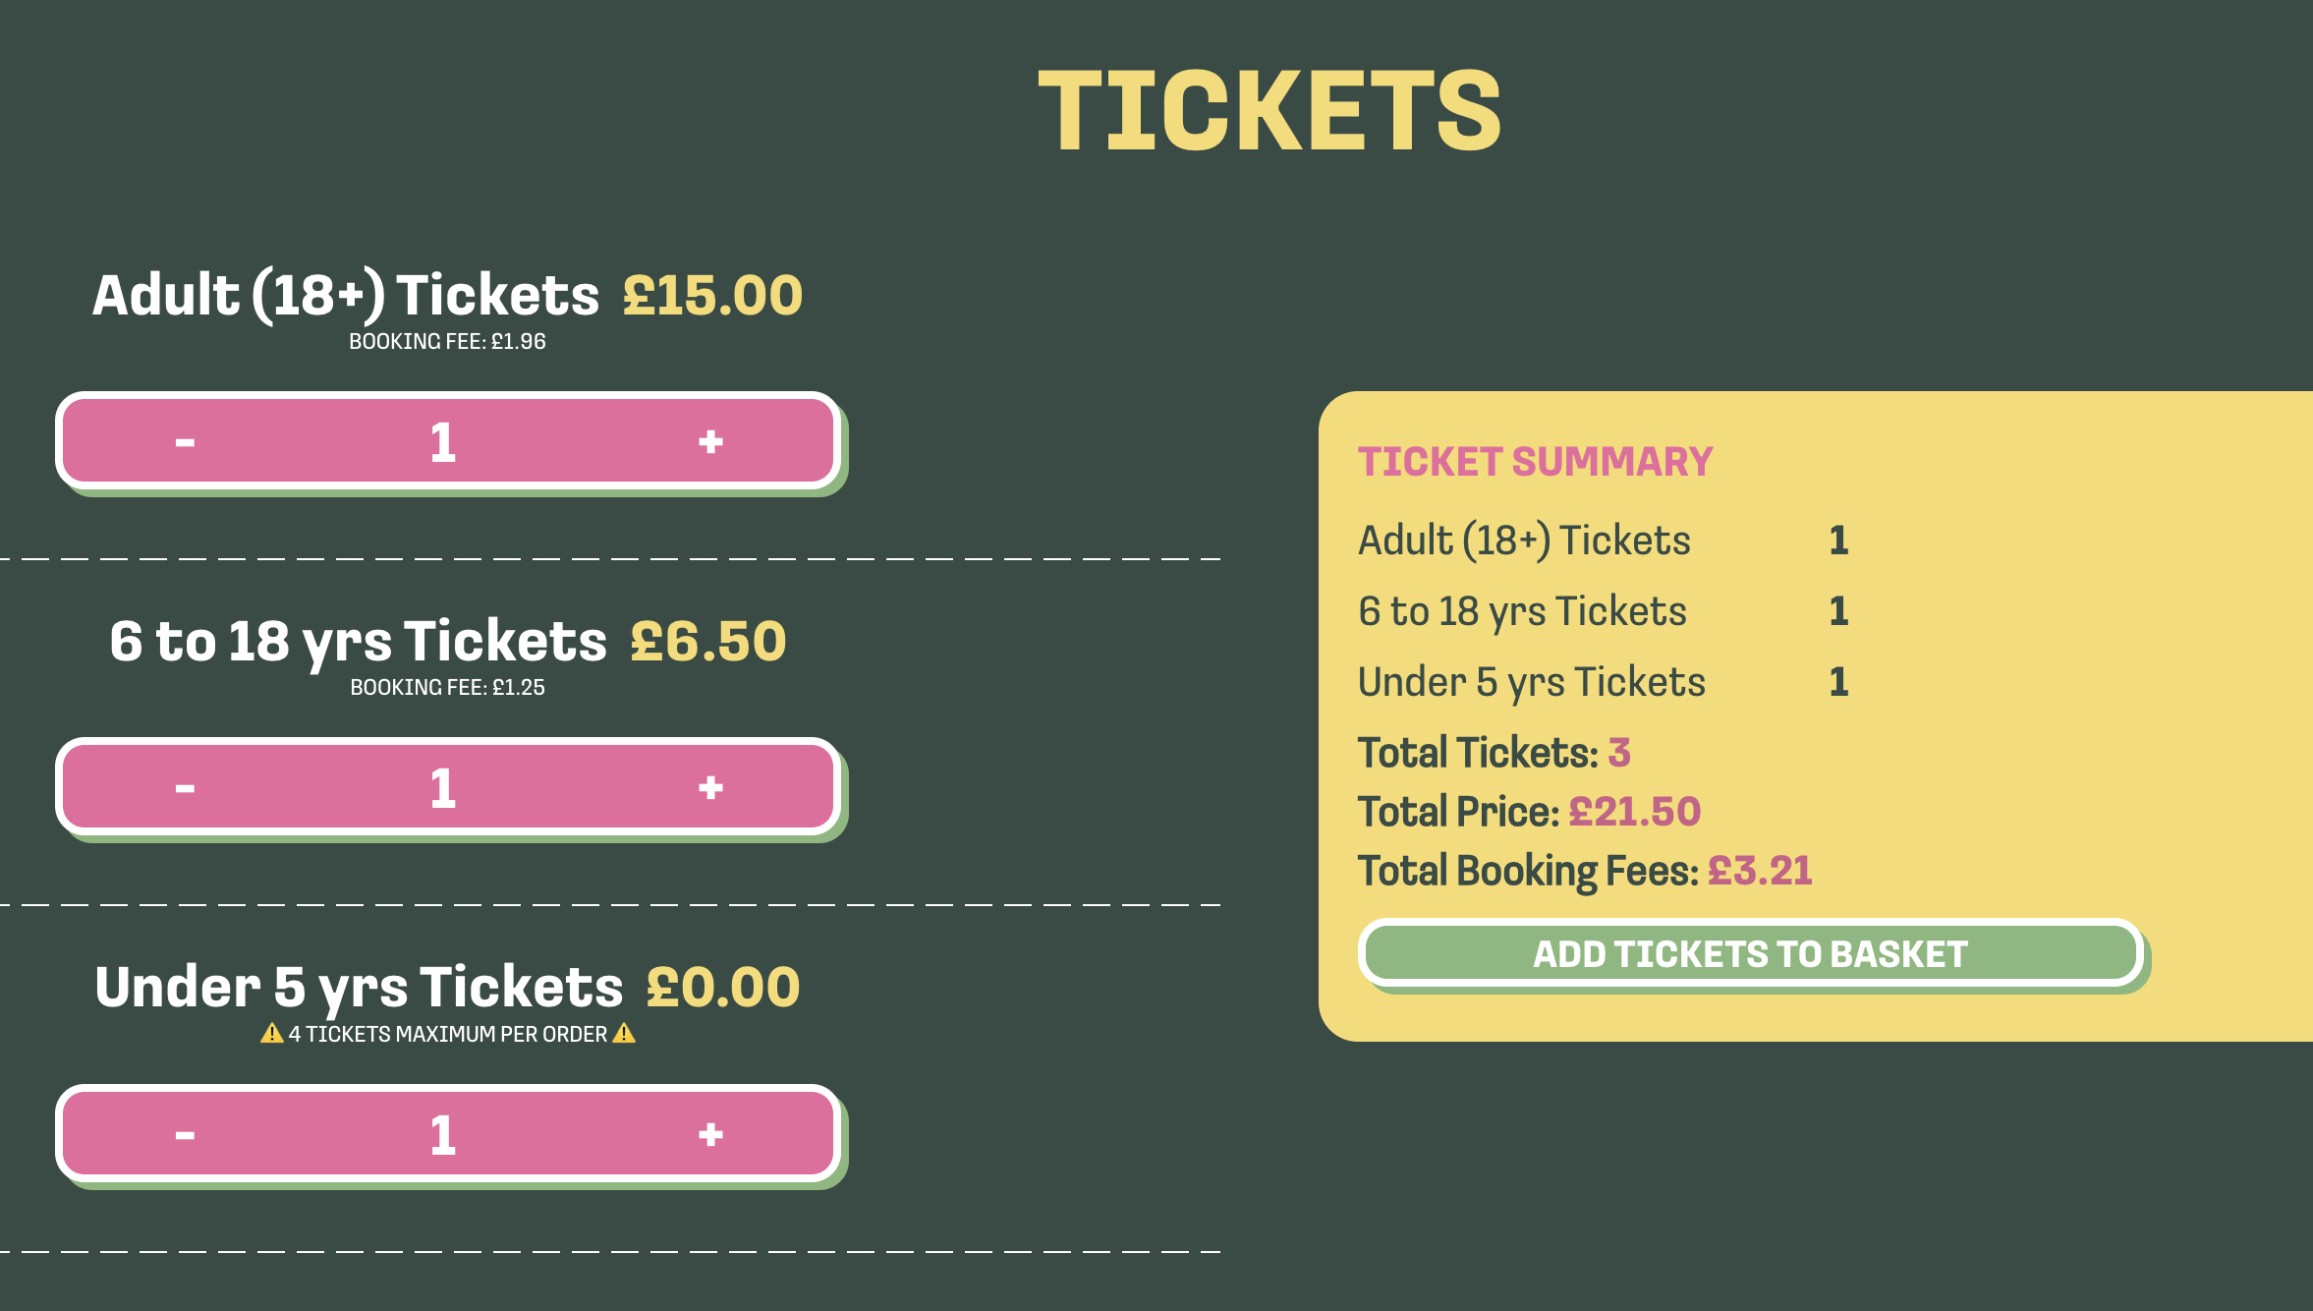
Task: Click minus for 6 to 18 yrs tickets
Action: (x=185, y=788)
